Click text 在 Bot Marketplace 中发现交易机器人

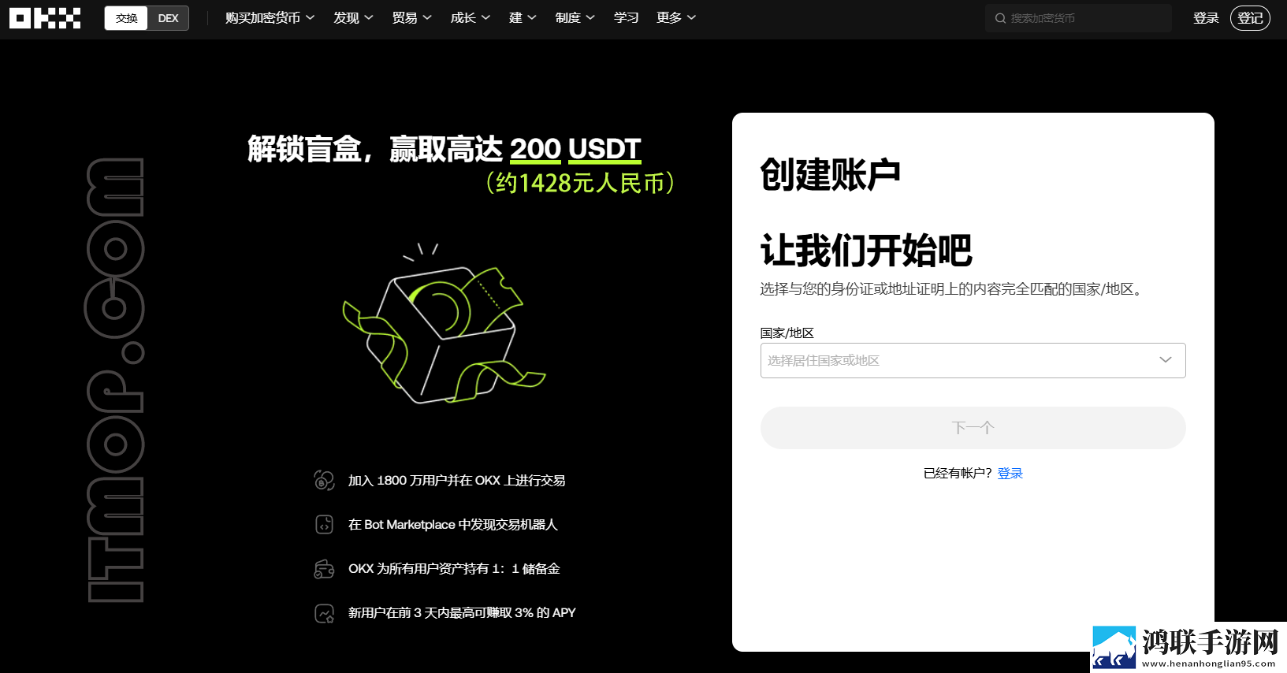coord(452,525)
